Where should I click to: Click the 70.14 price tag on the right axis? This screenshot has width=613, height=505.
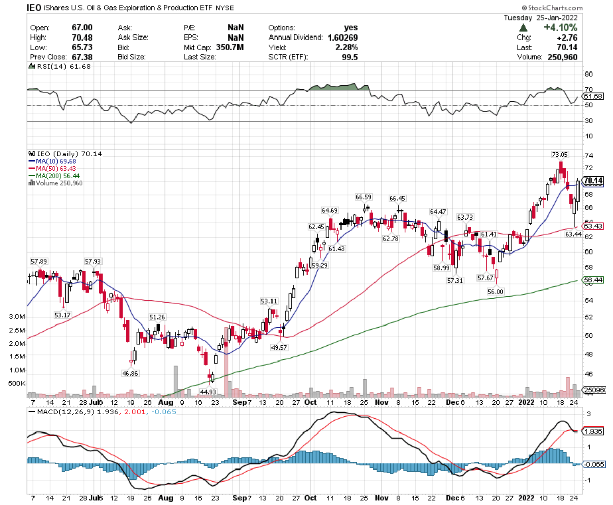click(x=593, y=181)
